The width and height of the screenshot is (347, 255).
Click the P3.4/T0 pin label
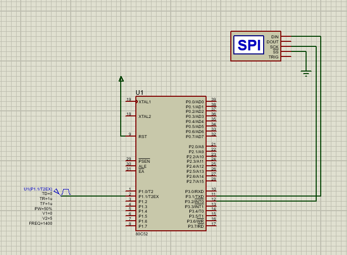196,211
